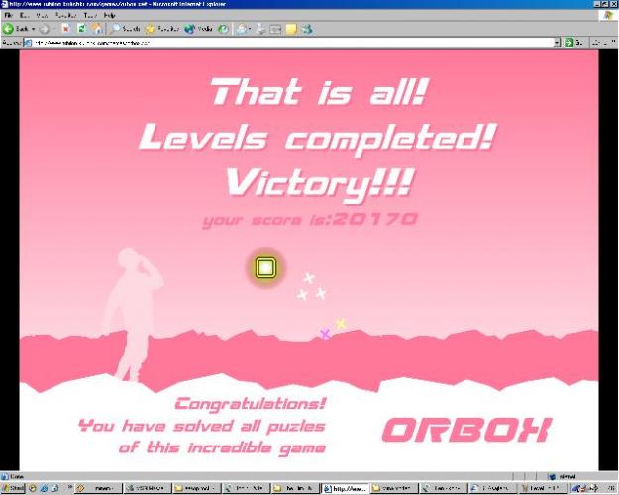The height and width of the screenshot is (495, 619).
Task: Click the status bar page icon
Action: coord(5,476)
